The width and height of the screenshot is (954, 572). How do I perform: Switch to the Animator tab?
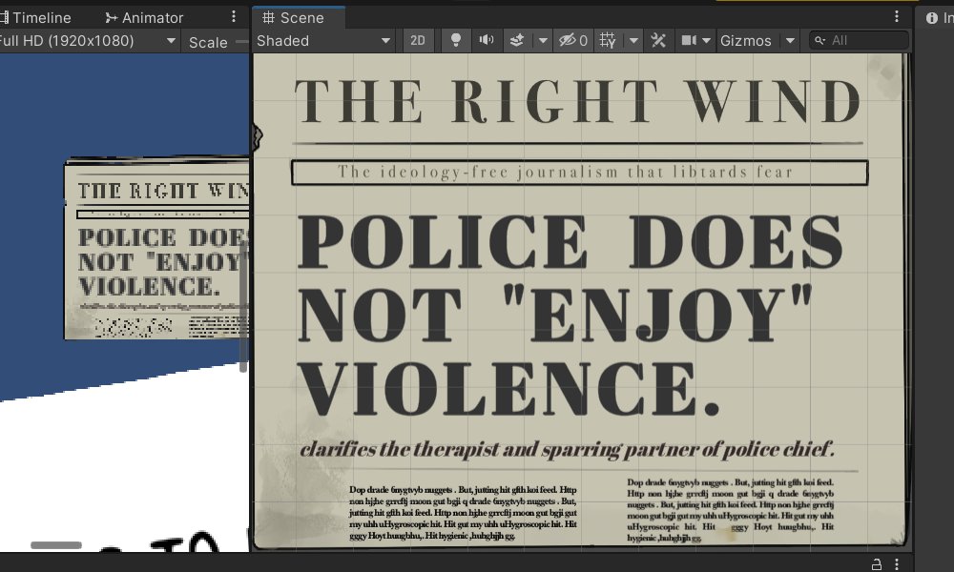(x=144, y=17)
